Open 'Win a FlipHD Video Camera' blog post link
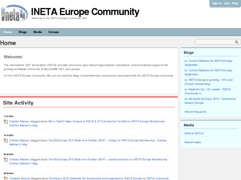Image resolution: width=241 pixels, height=180 pixels. (88, 122)
